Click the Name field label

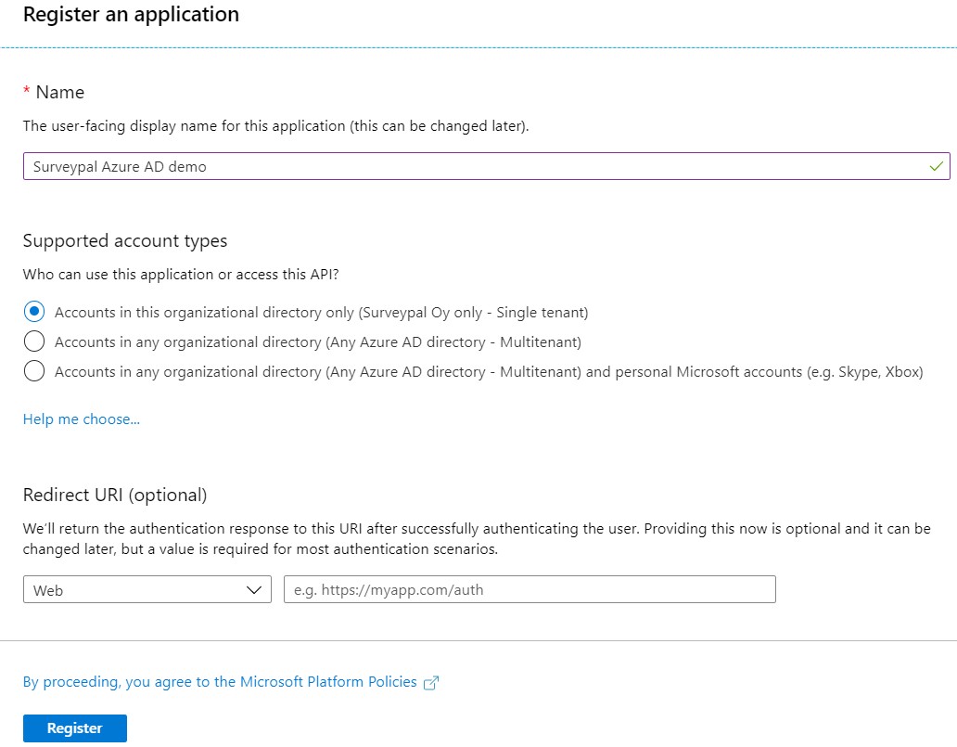(x=59, y=92)
